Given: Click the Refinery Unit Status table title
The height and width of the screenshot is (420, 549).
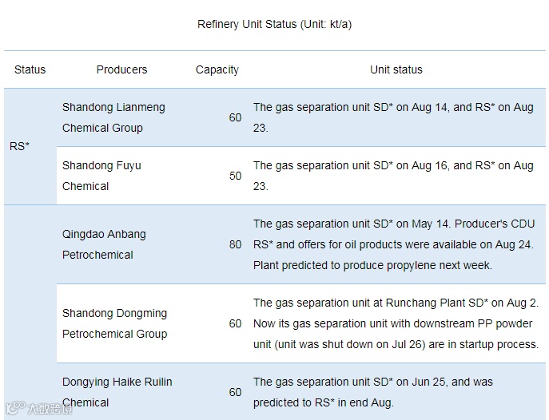Looking at the screenshot, I should [274, 24].
